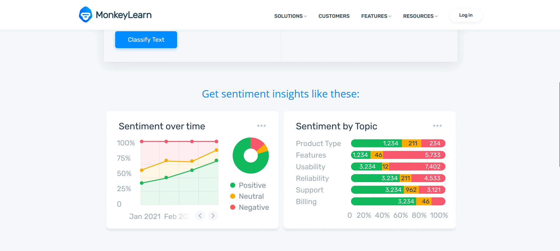Toggle Neutral series in legend
Image resolution: width=560 pixels, height=251 pixels.
[x=247, y=196]
